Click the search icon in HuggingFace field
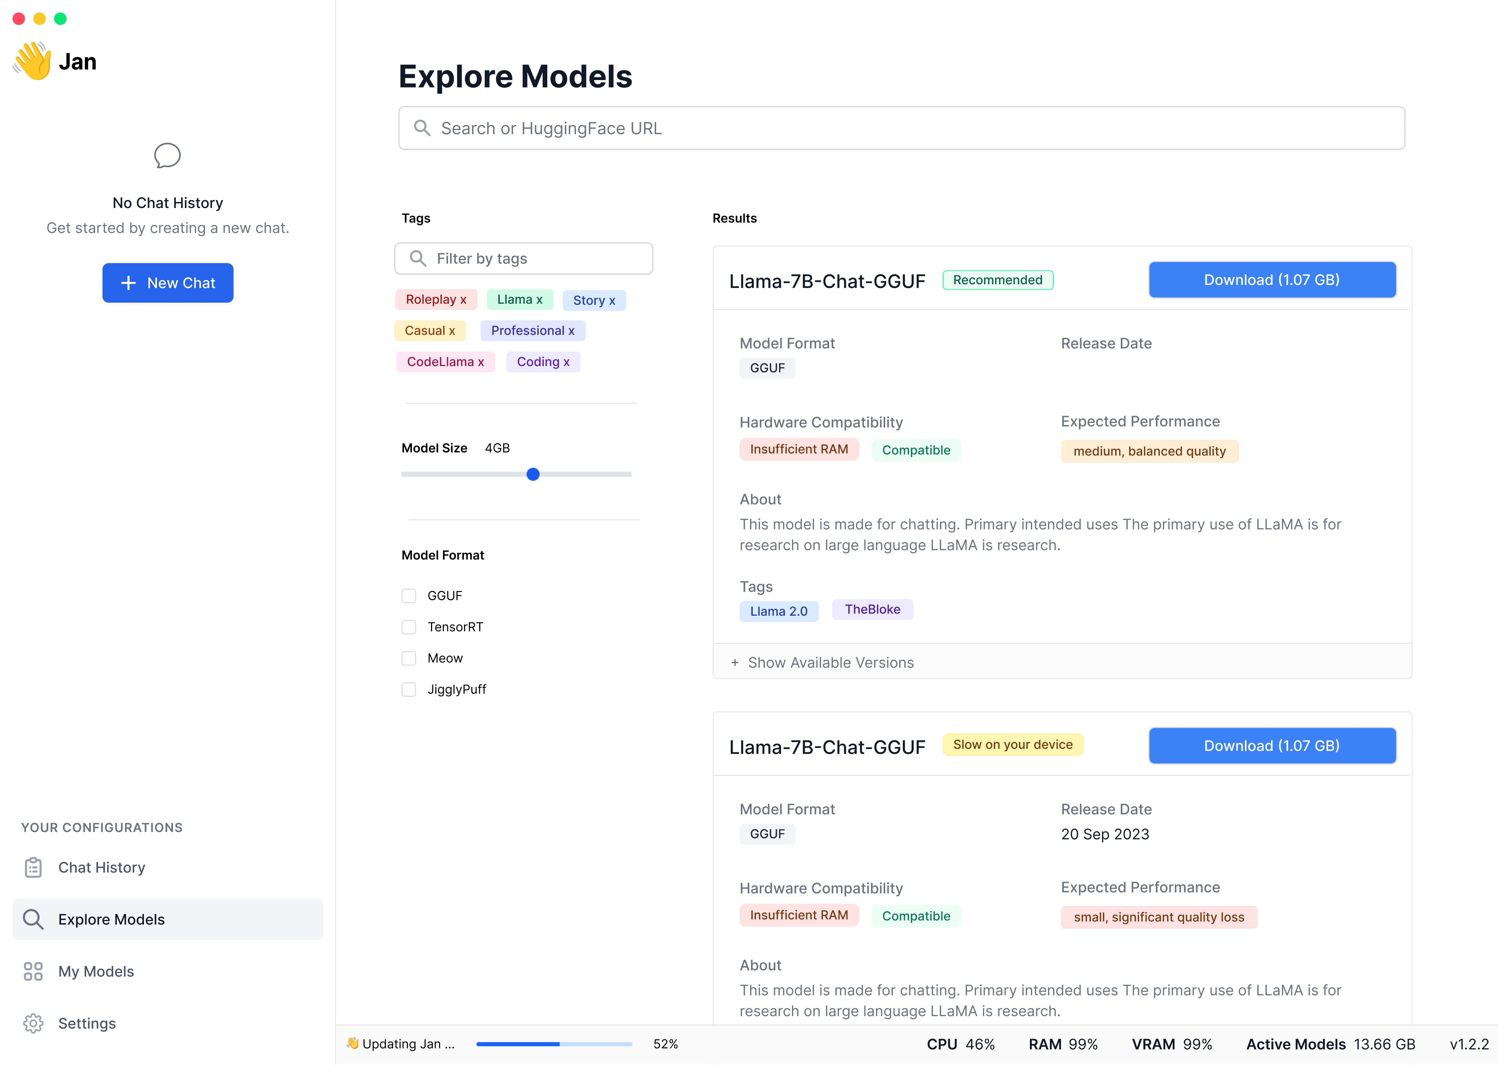This screenshot has width=1498, height=1065. (x=422, y=128)
